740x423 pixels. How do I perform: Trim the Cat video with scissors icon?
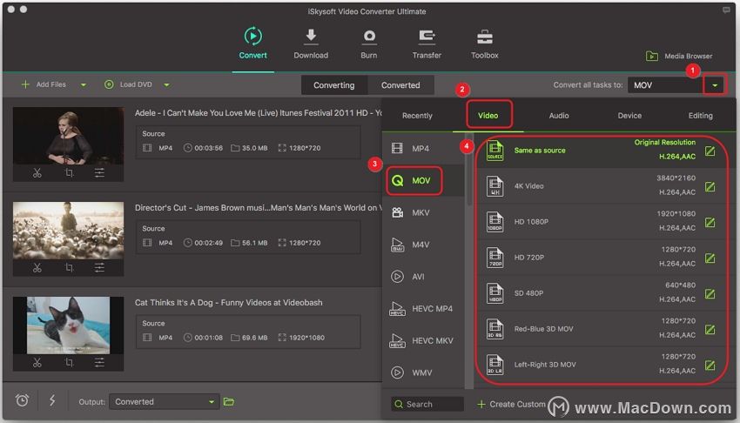tap(37, 363)
